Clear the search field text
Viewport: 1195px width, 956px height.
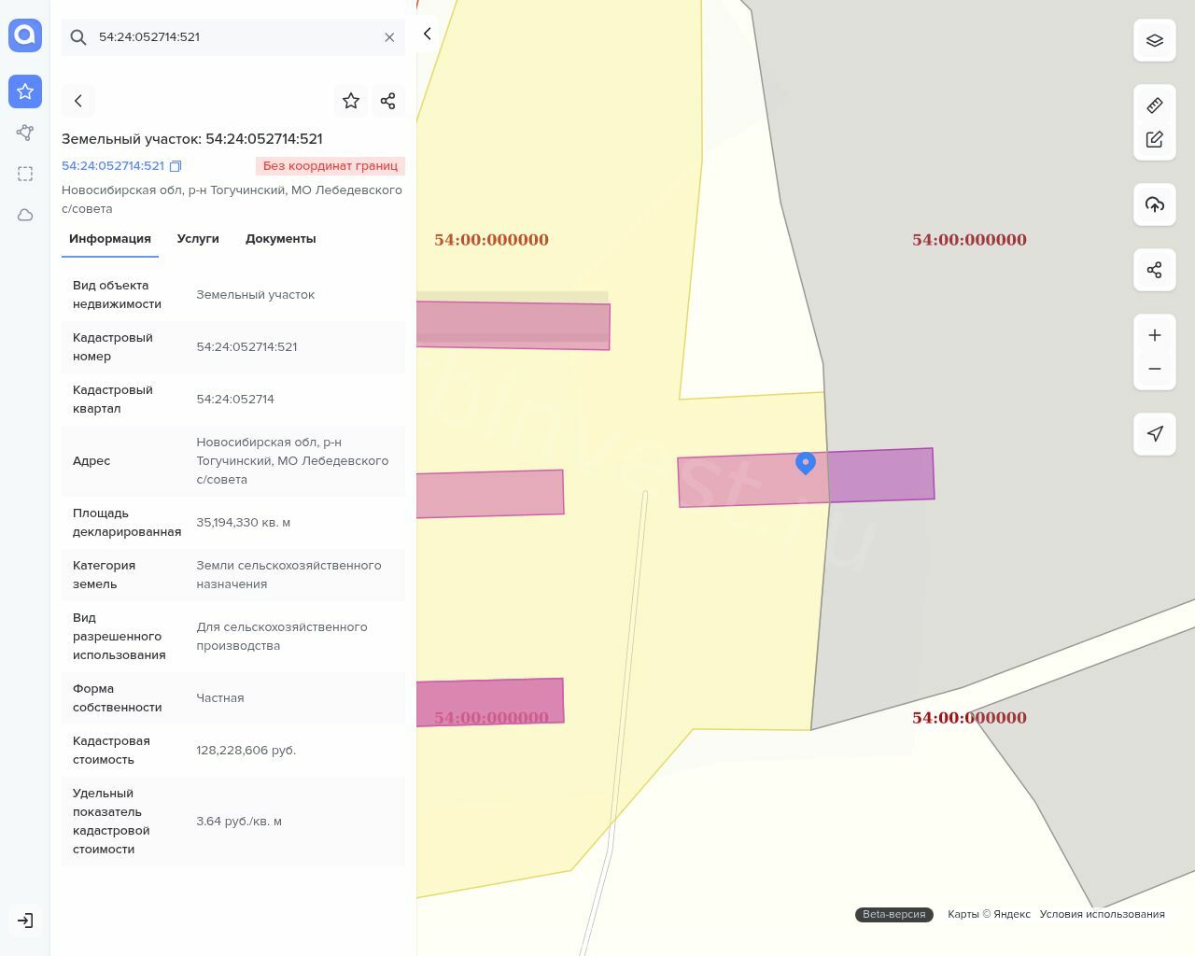click(x=389, y=37)
